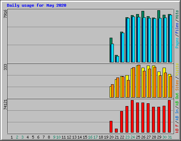This screenshot has height=141, width=181.
Task: Click day label 21 on the x-axis
Action: 117,137
